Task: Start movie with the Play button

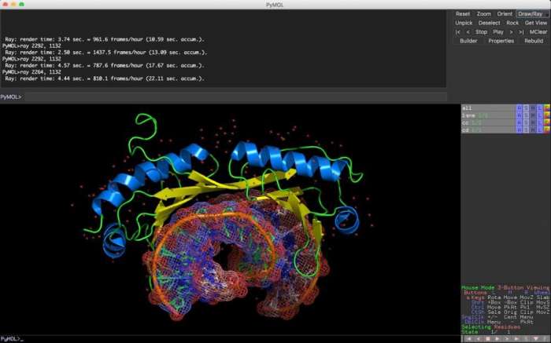Action: 498,32
